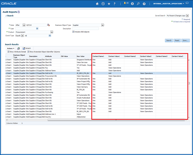Viewport: 193px width, 155px height.
Task: Click Context Value2 column header
Action: pyautogui.click(x=148, y=56)
